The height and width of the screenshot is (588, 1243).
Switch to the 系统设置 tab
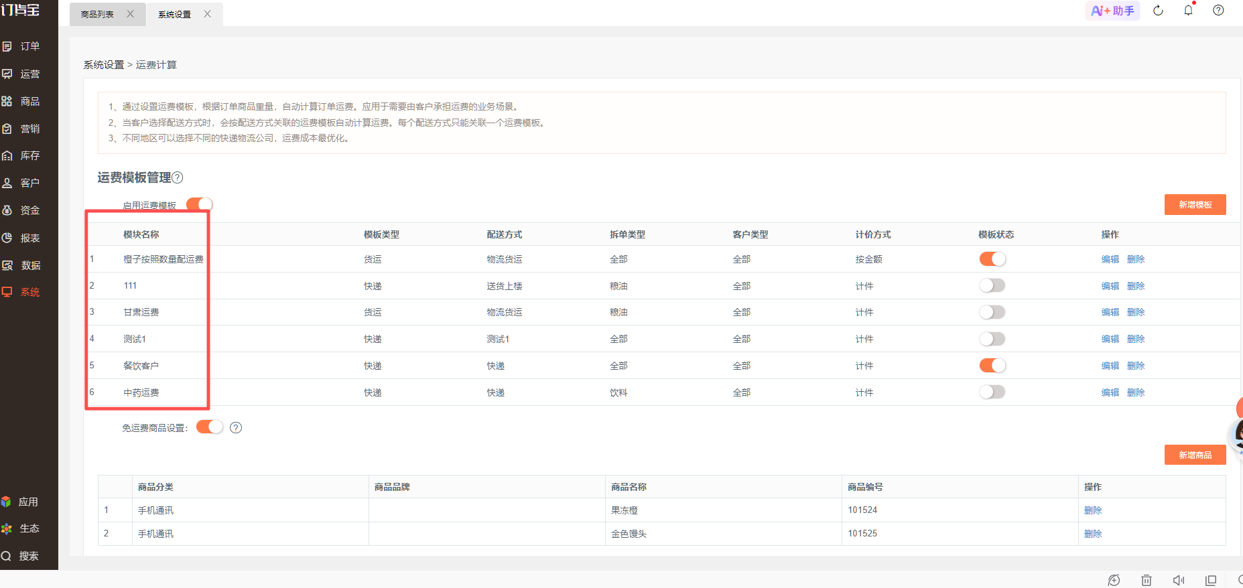pyautogui.click(x=174, y=14)
